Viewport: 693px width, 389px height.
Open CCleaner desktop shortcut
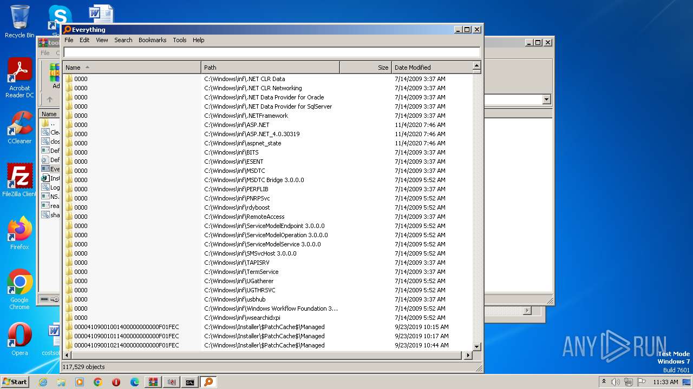19,128
